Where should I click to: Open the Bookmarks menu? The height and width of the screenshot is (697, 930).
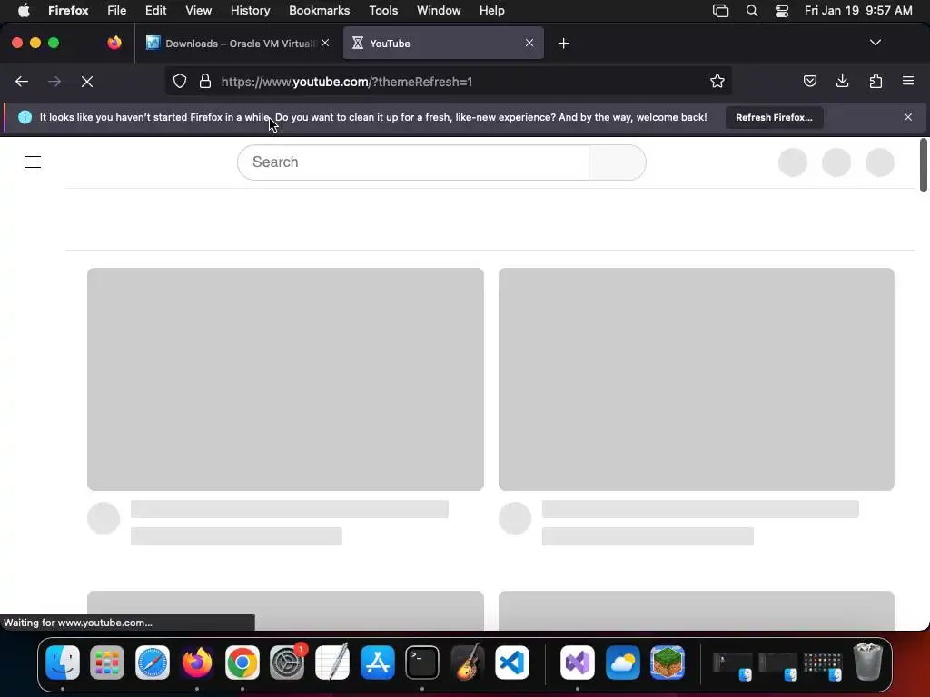click(319, 11)
